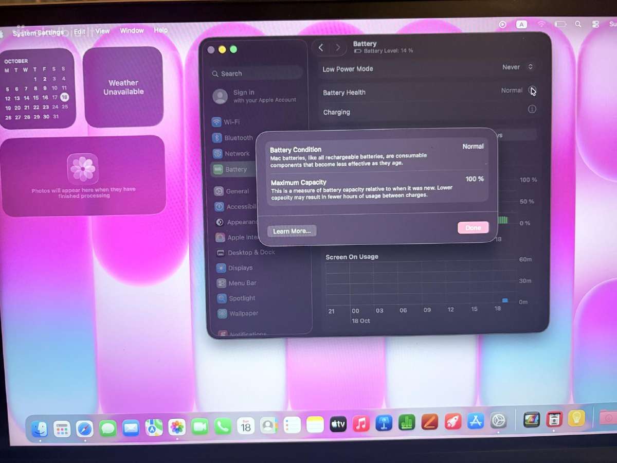Open Appearance settings in the sidebar
This screenshot has height=463, width=617.
click(237, 222)
